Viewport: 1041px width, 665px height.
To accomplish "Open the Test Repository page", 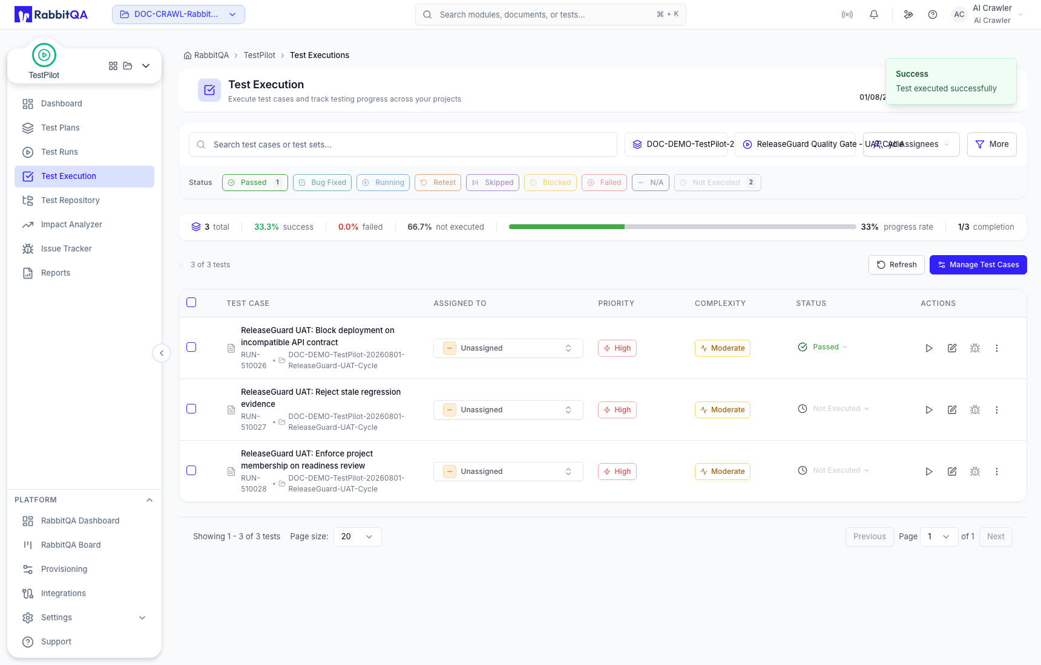I will coord(85,201).
